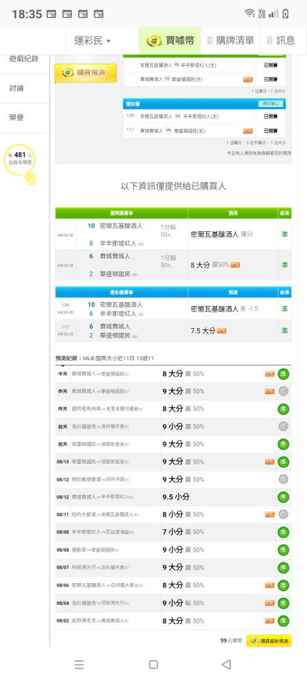Screen dimensions: 307x682
Task: Click the green 準 icon in the 08/02 row
Action: (284, 621)
